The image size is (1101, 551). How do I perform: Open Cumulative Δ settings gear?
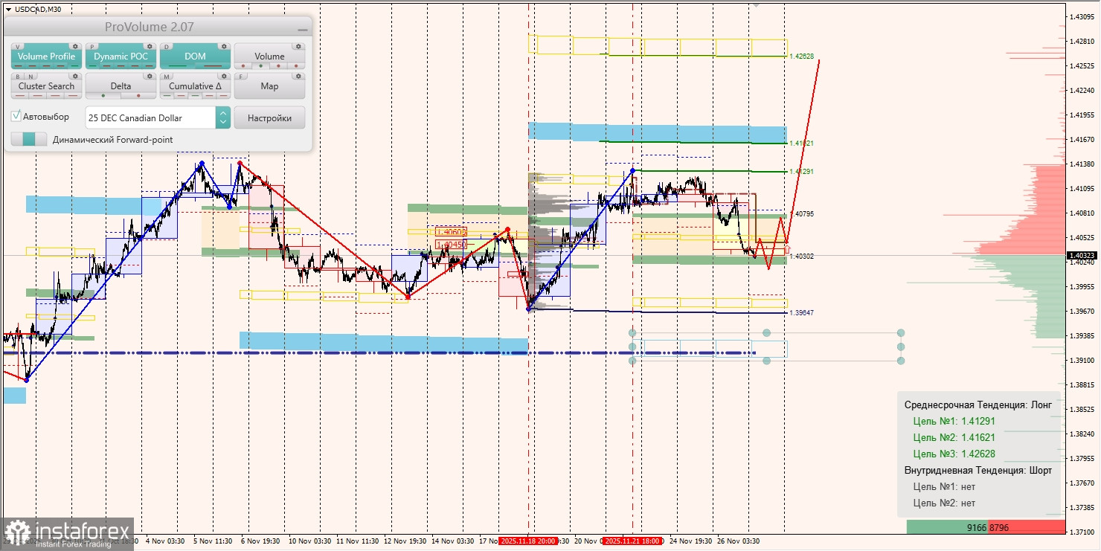(x=224, y=77)
